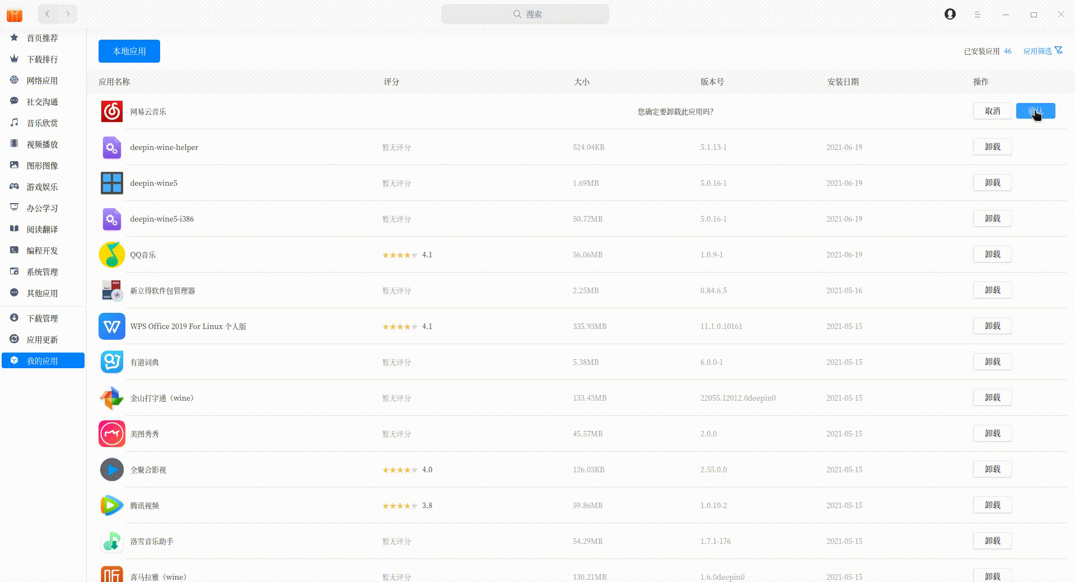Uninstall 有道词典
This screenshot has width=1075, height=582.
[x=993, y=362]
